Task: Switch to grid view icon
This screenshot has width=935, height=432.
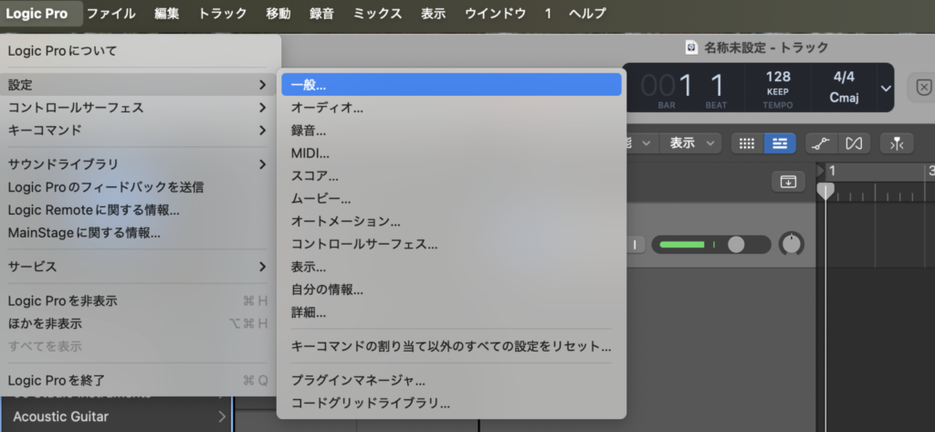Action: [x=747, y=143]
